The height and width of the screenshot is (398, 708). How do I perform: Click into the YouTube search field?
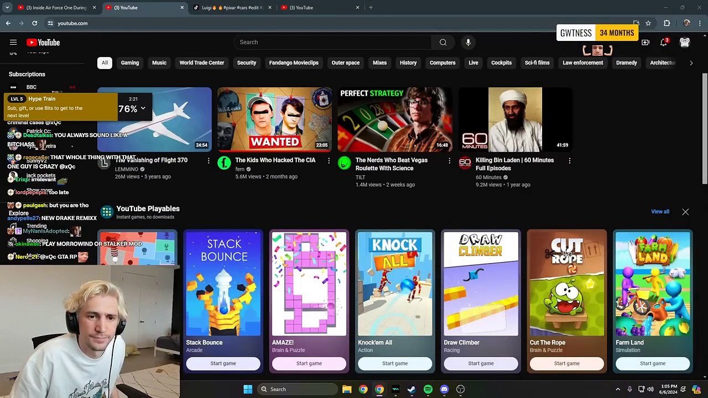[332, 42]
